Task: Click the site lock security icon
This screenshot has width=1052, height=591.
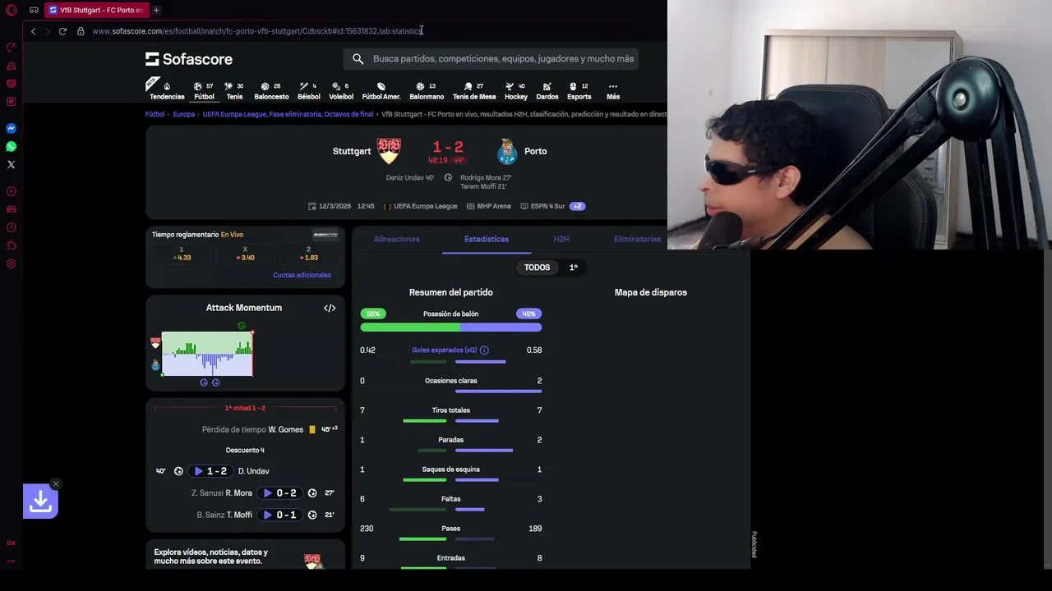Action: tap(81, 31)
